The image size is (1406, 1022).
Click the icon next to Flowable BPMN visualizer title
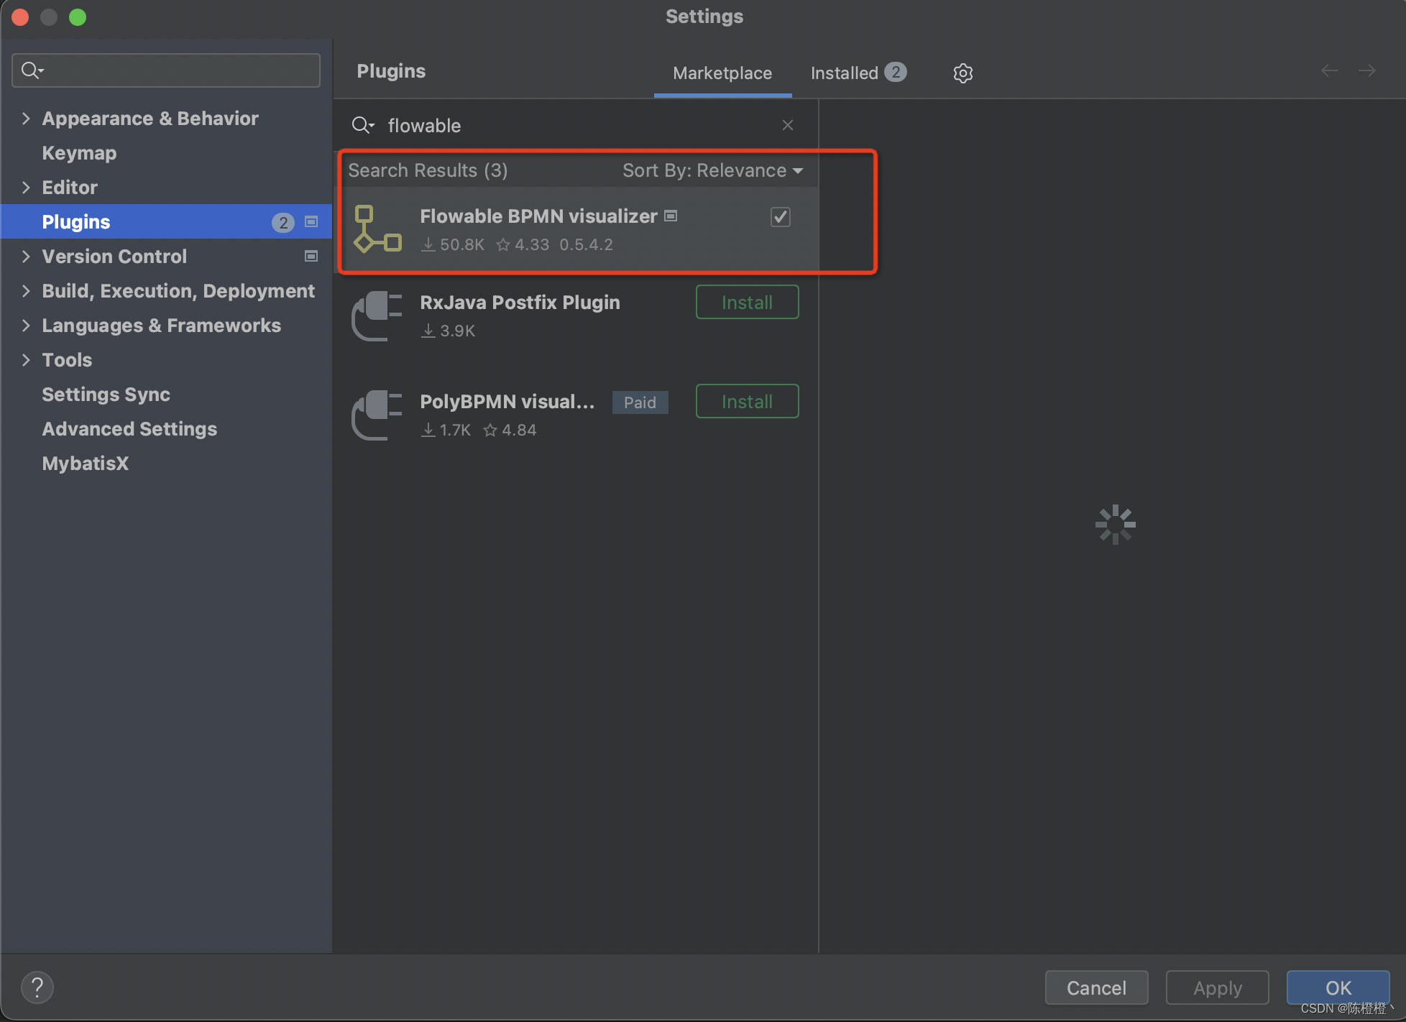[671, 216]
